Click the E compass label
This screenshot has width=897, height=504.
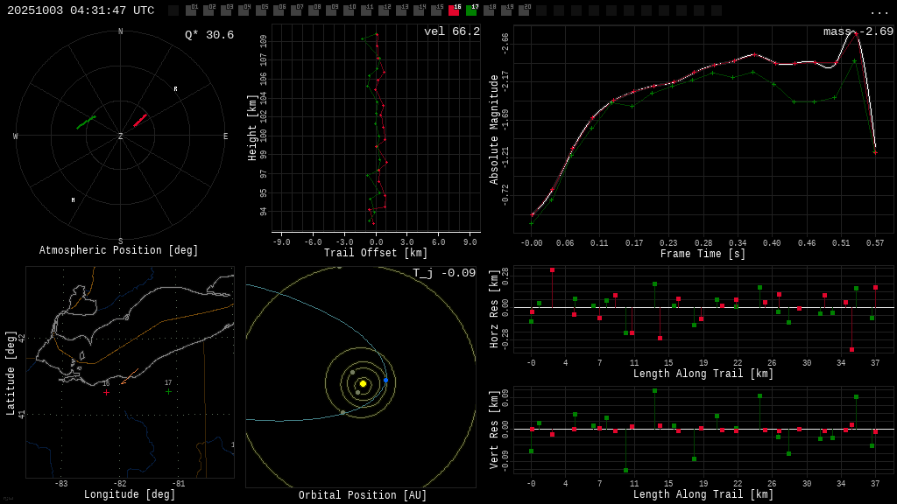(x=225, y=136)
